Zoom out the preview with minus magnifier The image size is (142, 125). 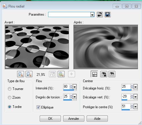pyautogui.click(x=21, y=74)
